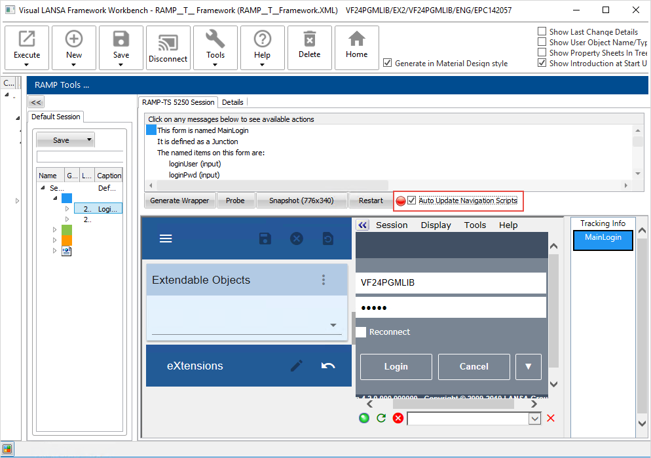The image size is (651, 458).
Task: Switch to the Details tab
Action: (x=232, y=102)
